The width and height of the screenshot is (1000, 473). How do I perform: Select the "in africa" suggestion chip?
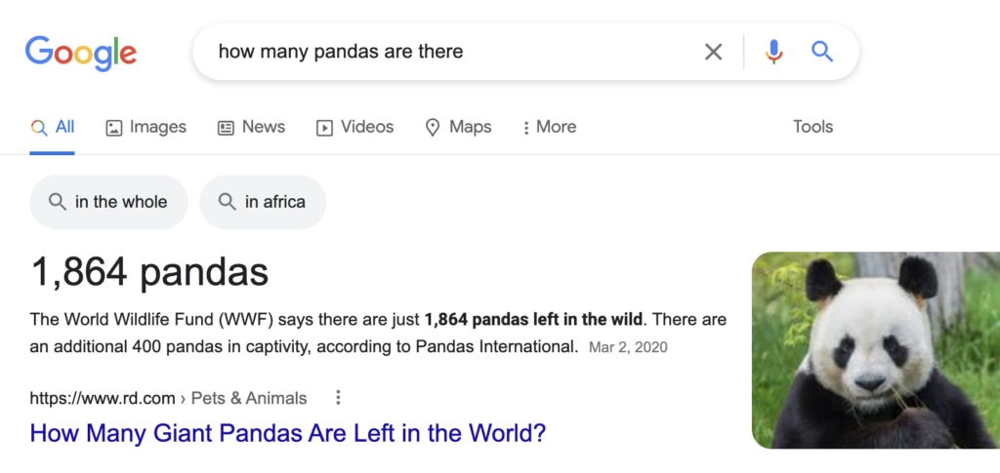pos(263,202)
